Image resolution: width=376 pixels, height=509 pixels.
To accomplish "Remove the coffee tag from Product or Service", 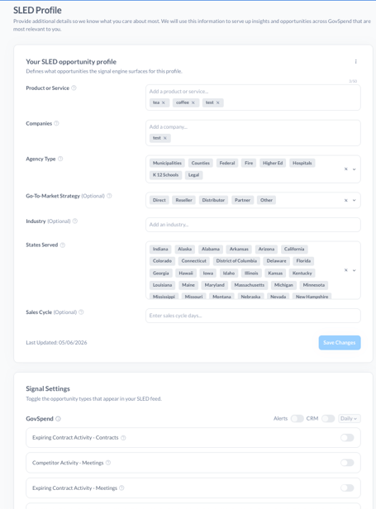I will 193,102.
